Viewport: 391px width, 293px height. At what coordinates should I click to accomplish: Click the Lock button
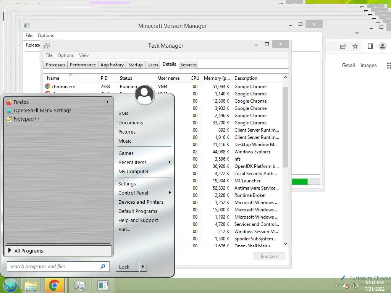pyautogui.click(x=127, y=267)
